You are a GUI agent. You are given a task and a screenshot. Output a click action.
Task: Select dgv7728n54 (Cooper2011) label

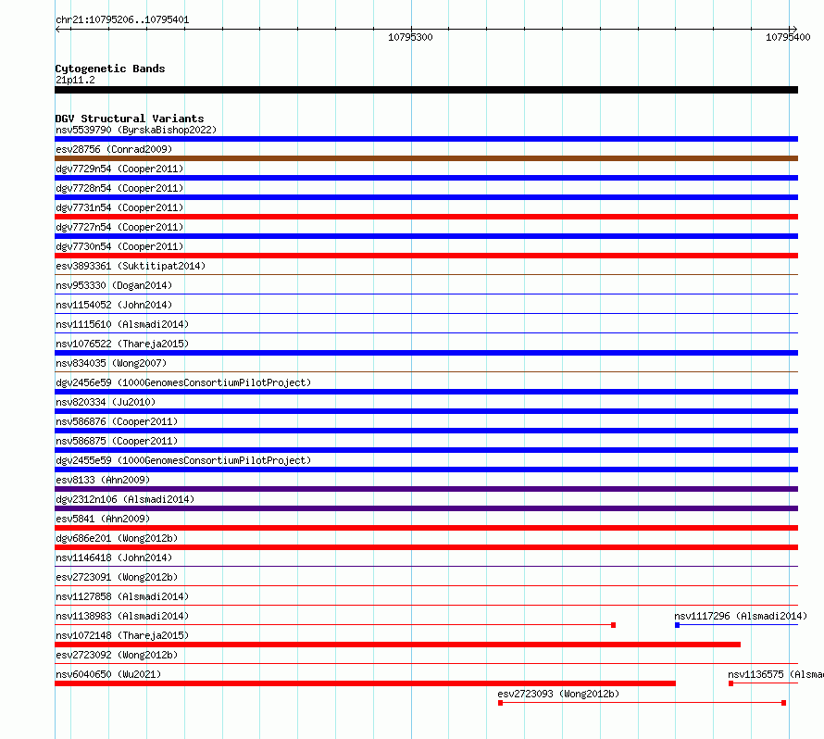(x=119, y=188)
